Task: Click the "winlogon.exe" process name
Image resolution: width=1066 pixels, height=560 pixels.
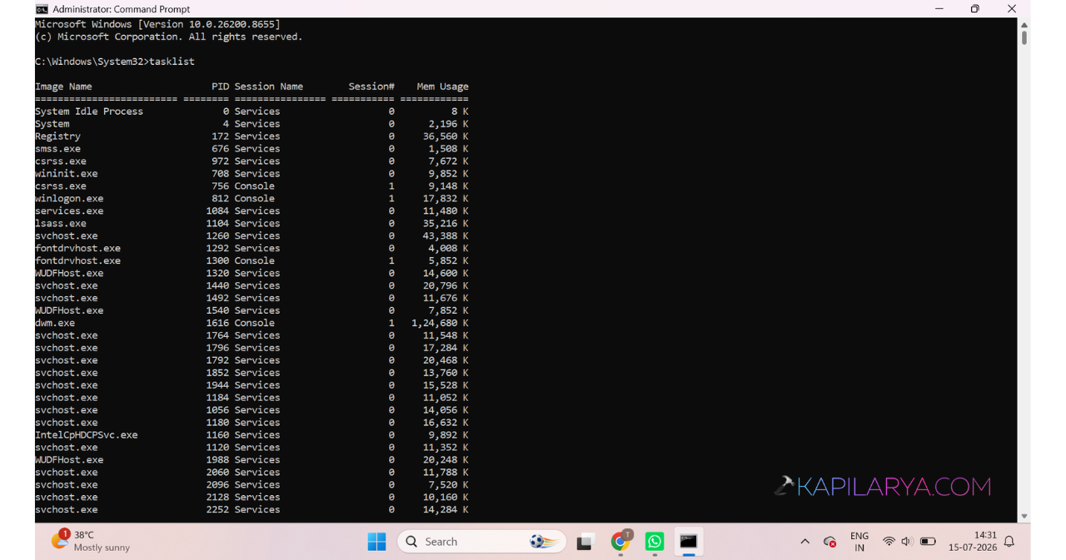Action: coord(69,199)
